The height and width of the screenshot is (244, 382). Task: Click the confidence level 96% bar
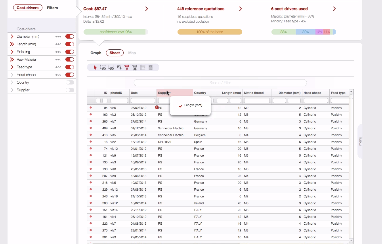pyautogui.click(x=116, y=32)
